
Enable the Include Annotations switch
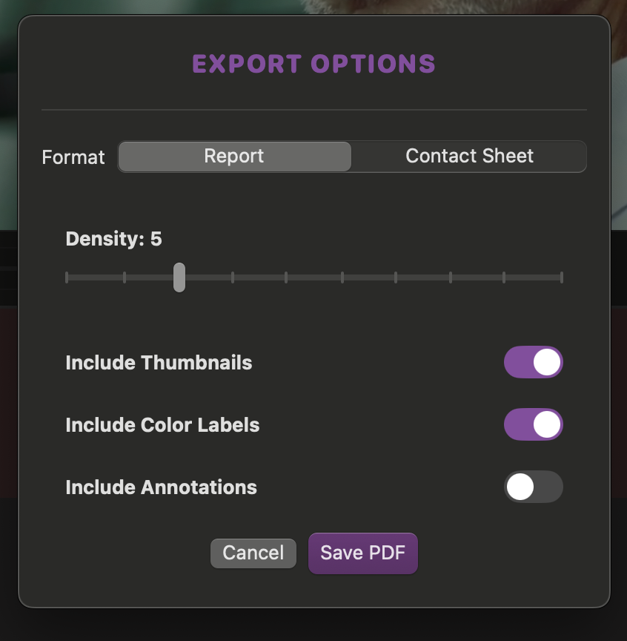pyautogui.click(x=534, y=487)
